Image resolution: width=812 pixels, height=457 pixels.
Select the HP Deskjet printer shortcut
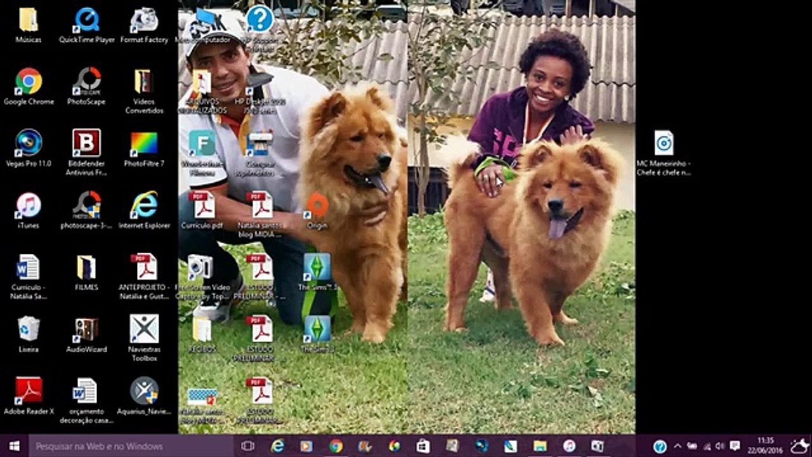(260, 92)
